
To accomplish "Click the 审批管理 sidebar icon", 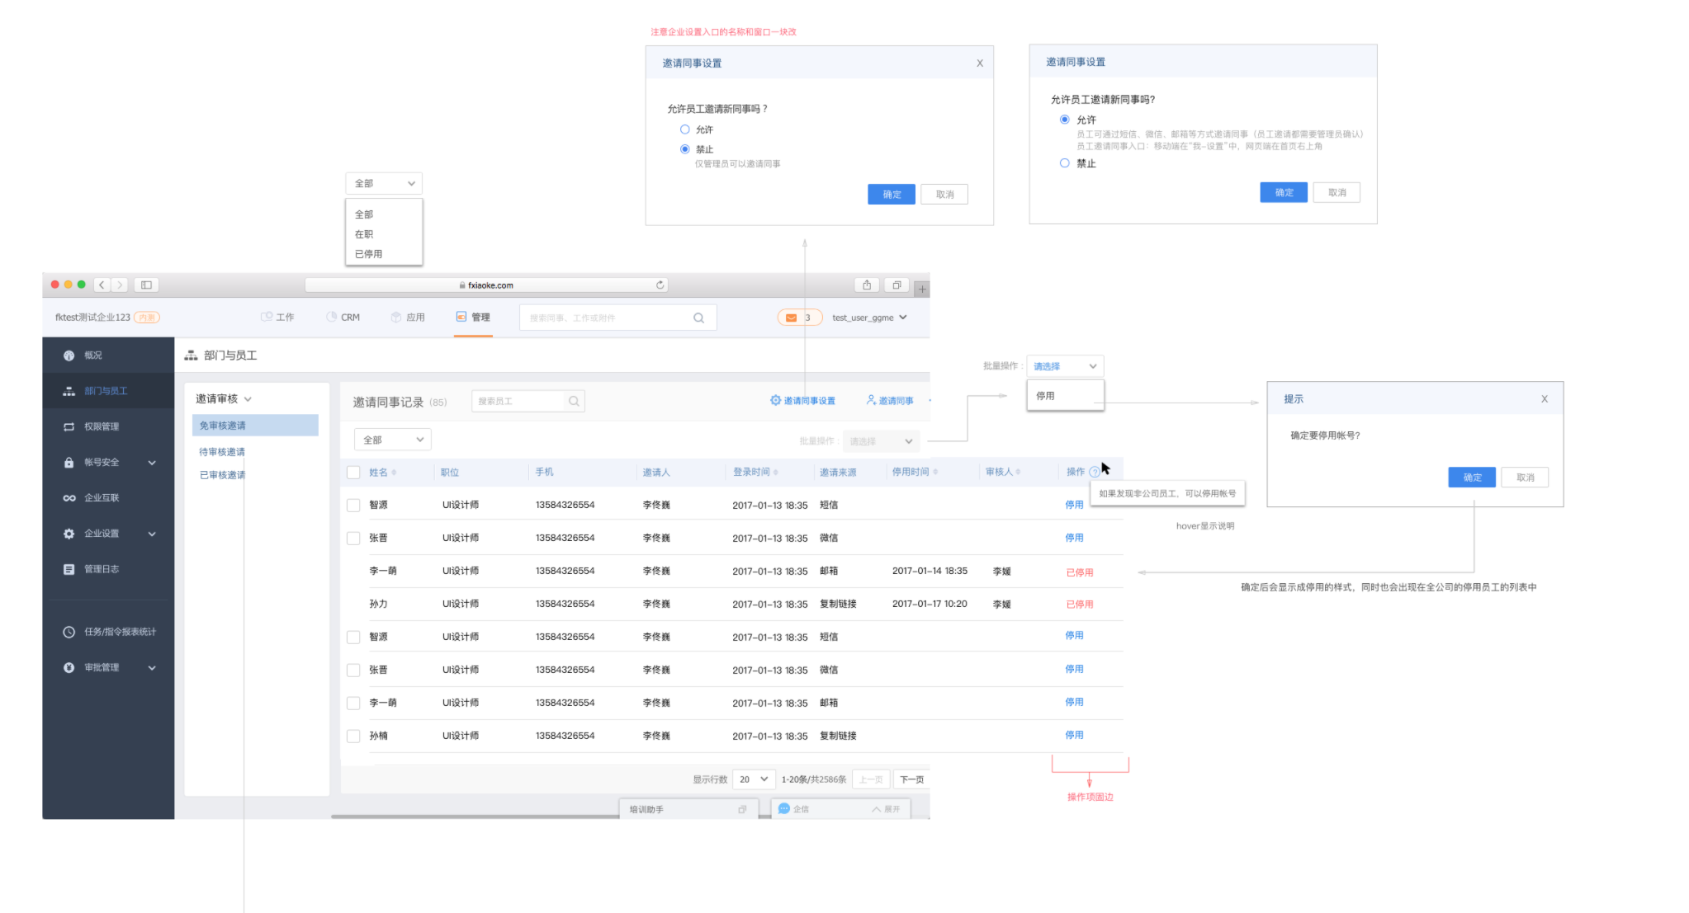I will pos(69,667).
